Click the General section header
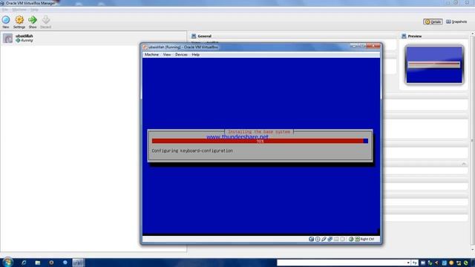 point(204,36)
